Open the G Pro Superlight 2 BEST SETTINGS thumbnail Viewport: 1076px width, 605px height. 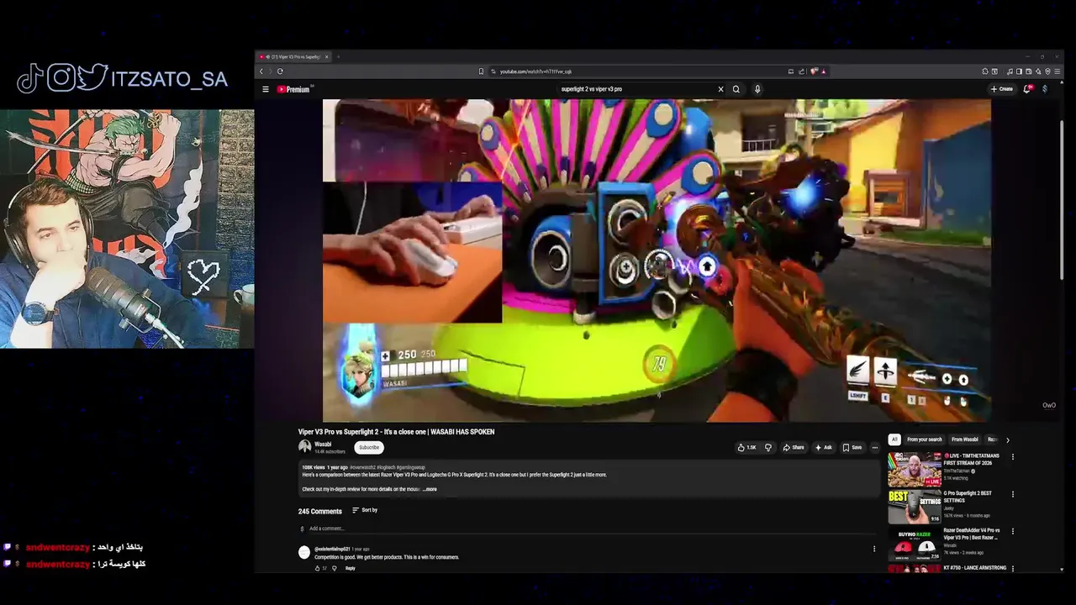[x=915, y=506]
